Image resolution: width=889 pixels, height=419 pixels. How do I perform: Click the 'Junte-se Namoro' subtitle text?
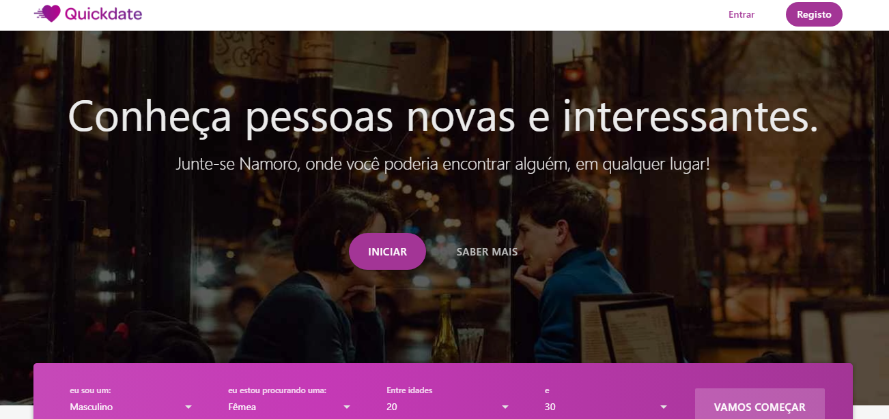click(443, 164)
